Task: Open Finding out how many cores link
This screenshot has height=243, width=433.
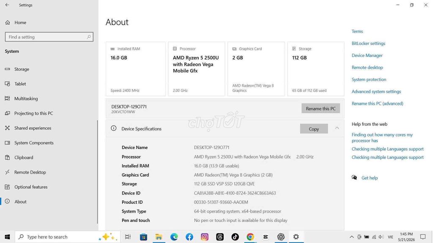Action: [x=382, y=137]
